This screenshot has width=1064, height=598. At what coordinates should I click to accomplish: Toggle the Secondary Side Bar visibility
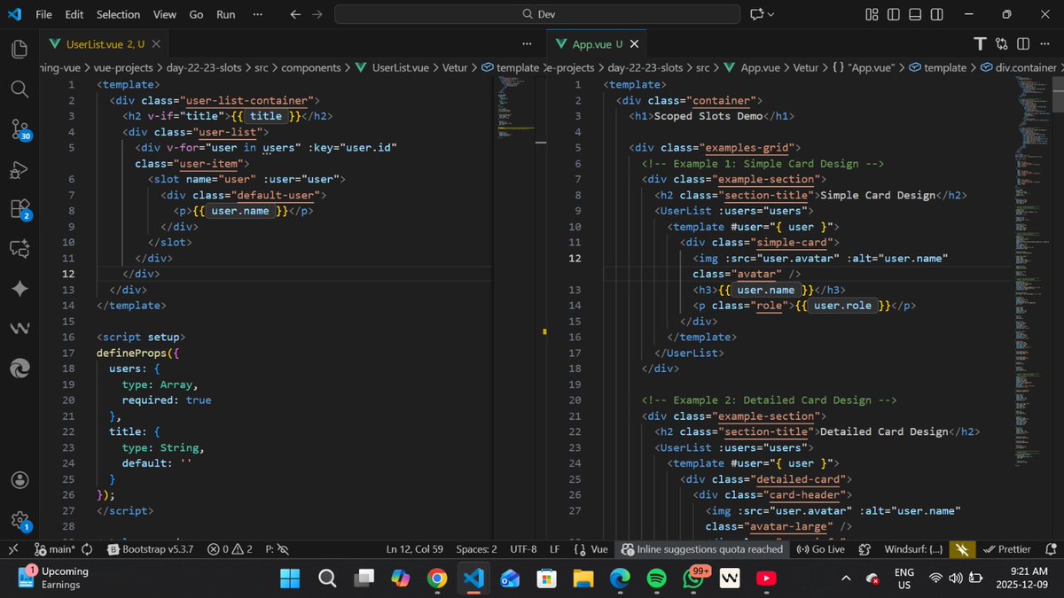point(937,14)
